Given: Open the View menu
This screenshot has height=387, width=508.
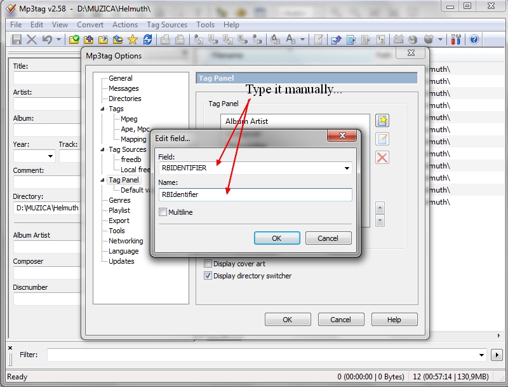Looking at the screenshot, I should tap(60, 25).
